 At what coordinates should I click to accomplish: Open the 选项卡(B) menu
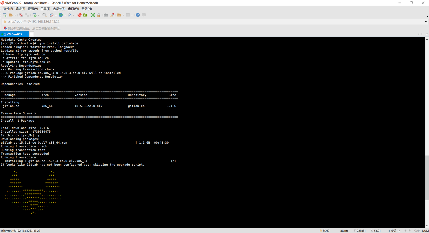59,9
